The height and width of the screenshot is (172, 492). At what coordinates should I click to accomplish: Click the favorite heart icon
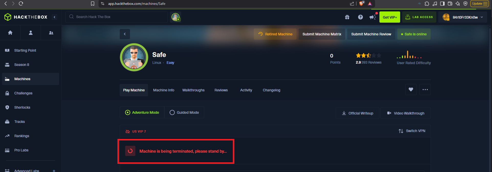(411, 90)
